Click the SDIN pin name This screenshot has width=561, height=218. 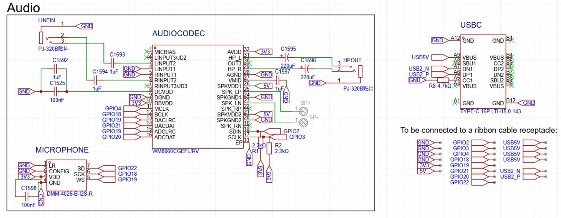235,132
